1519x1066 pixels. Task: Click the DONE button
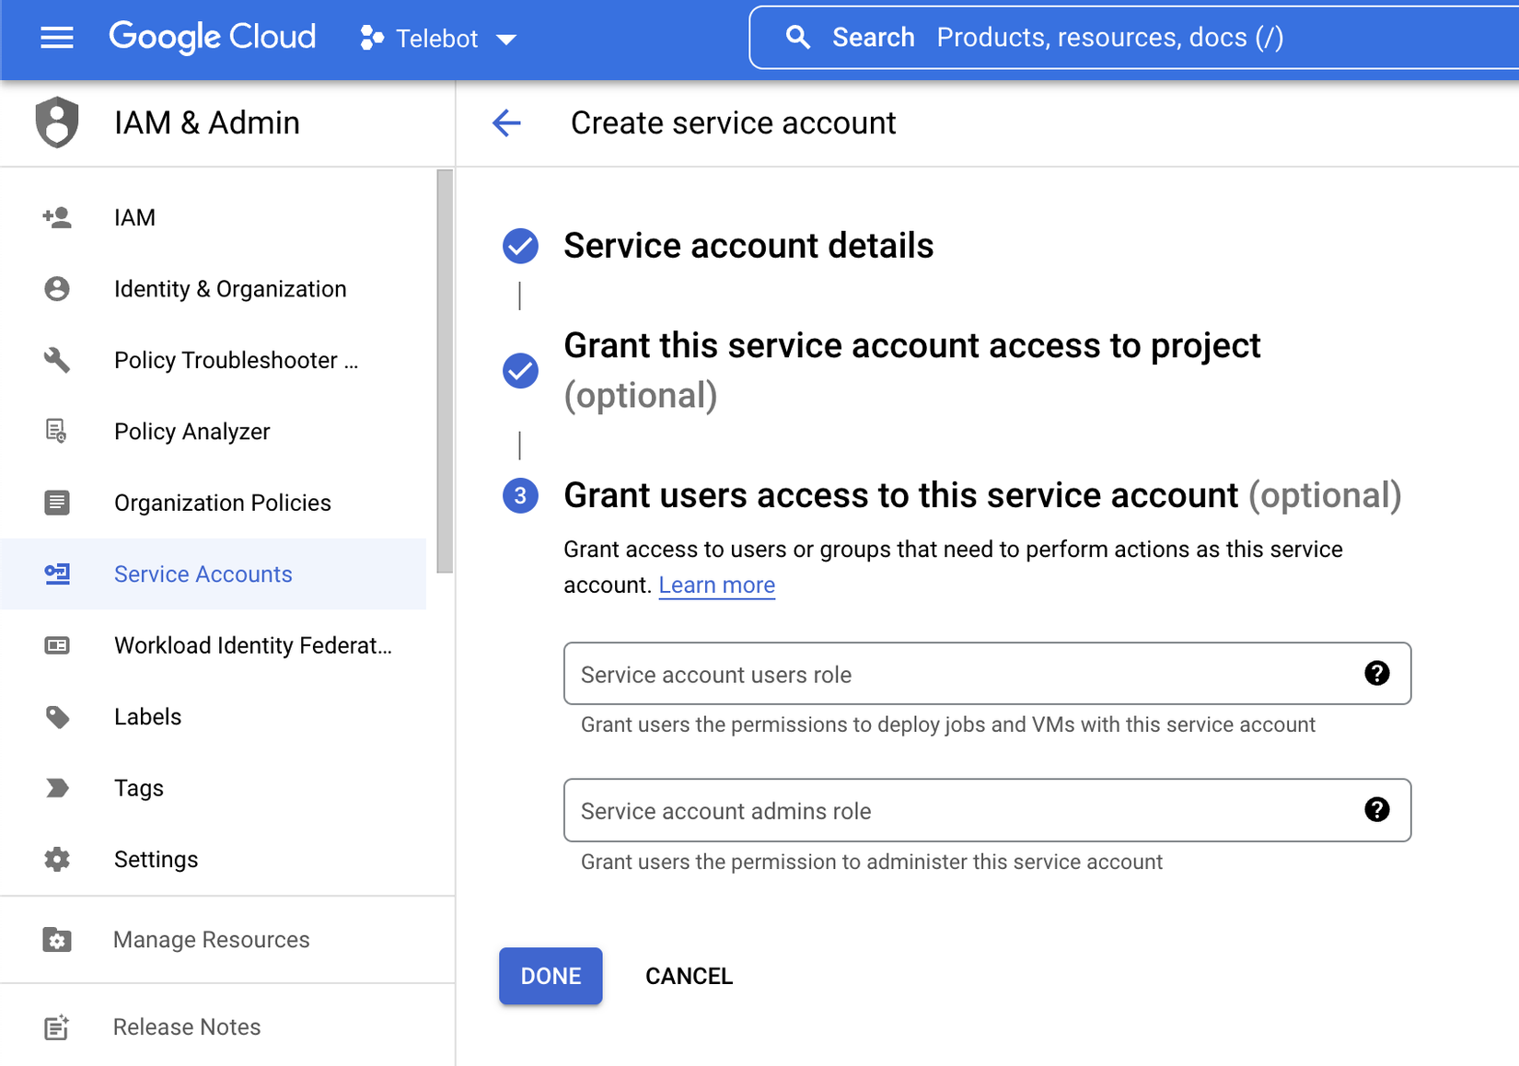point(551,976)
